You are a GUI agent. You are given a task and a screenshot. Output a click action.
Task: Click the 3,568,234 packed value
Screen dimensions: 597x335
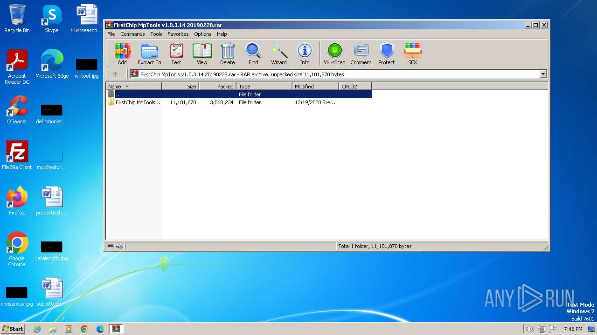point(222,102)
